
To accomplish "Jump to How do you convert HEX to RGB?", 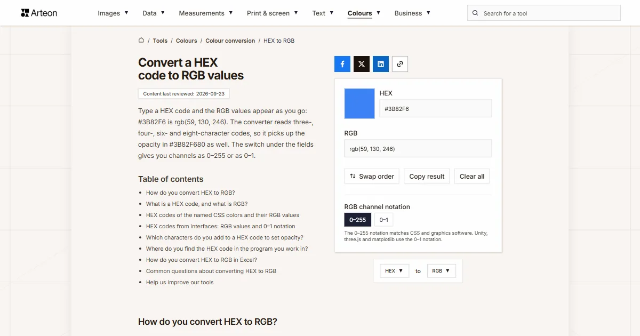I will click(190, 193).
